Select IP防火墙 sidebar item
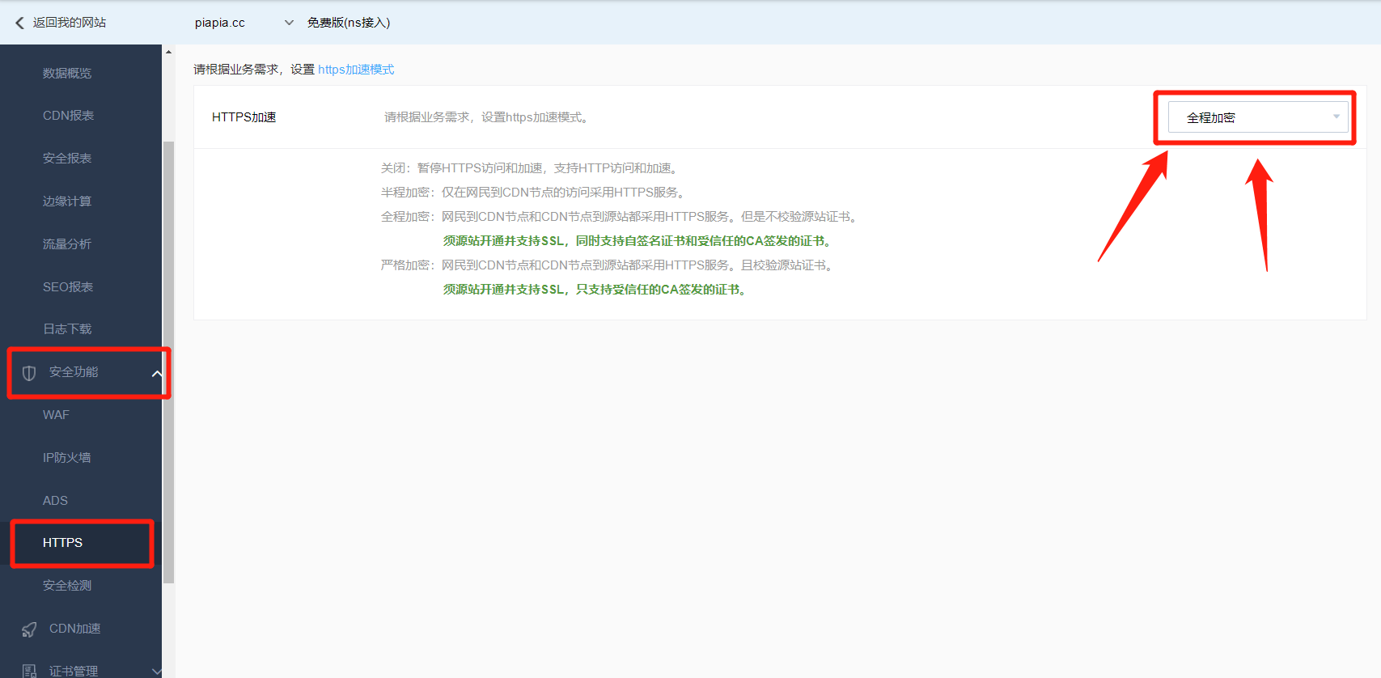This screenshot has width=1381, height=678. click(66, 458)
